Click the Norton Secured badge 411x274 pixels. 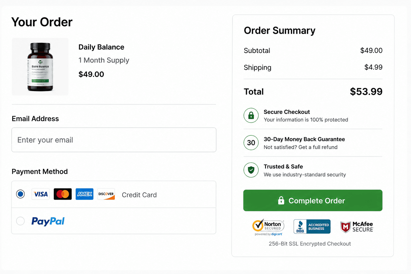click(x=268, y=227)
